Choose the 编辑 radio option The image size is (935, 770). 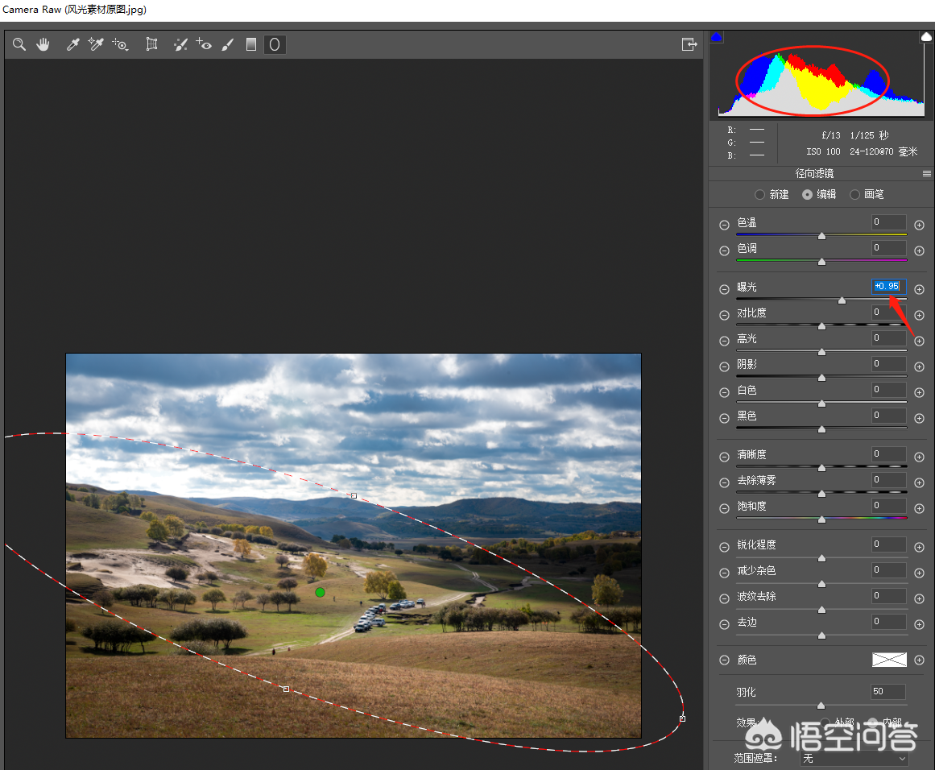point(808,194)
